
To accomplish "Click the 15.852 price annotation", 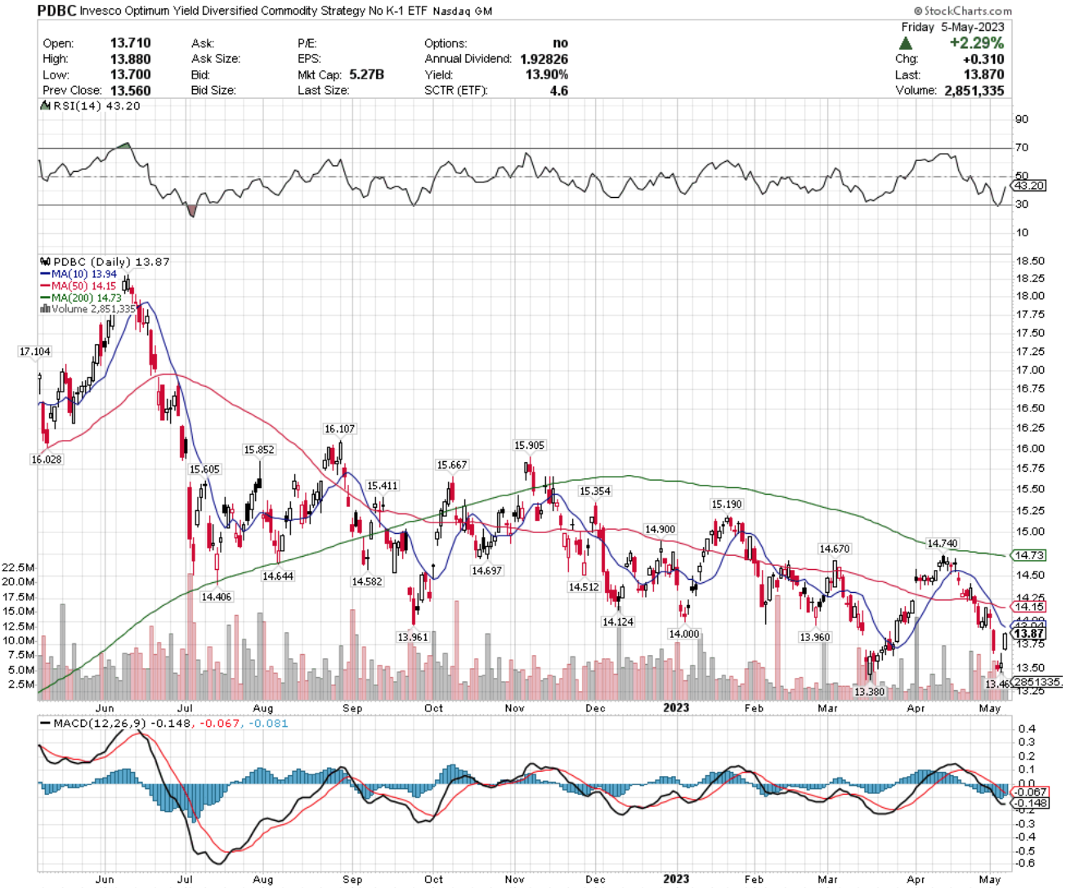I will pyautogui.click(x=259, y=450).
